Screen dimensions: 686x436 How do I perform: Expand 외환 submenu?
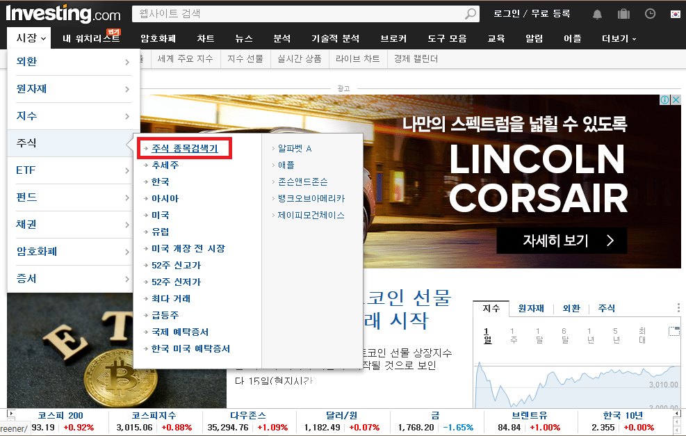click(73, 62)
